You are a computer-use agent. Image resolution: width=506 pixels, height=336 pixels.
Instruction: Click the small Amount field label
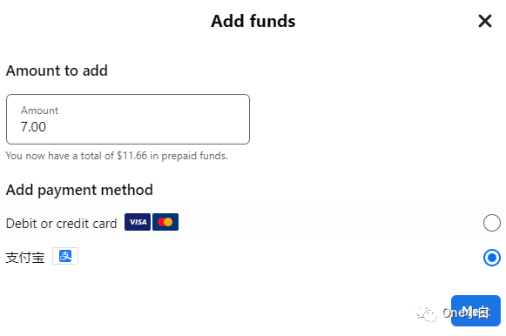[x=39, y=111]
